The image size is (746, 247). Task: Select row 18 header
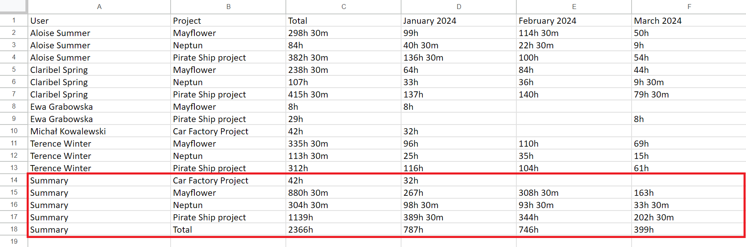coord(14,229)
